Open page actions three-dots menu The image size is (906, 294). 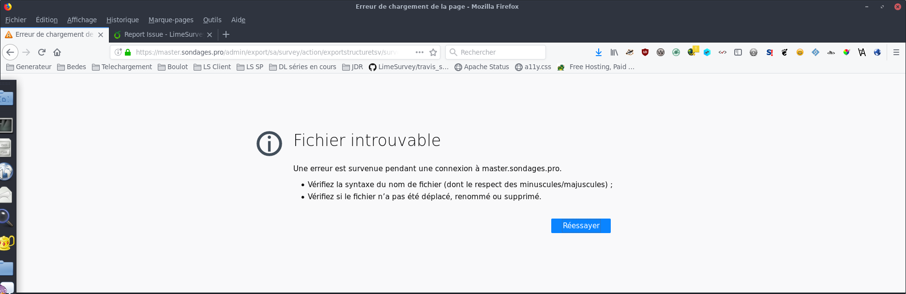[x=420, y=52]
